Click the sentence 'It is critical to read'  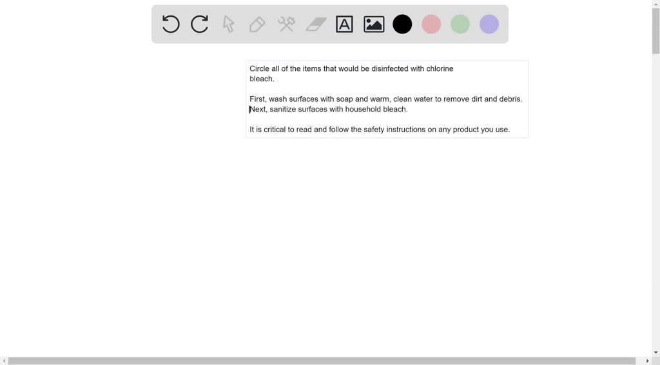[x=380, y=129]
